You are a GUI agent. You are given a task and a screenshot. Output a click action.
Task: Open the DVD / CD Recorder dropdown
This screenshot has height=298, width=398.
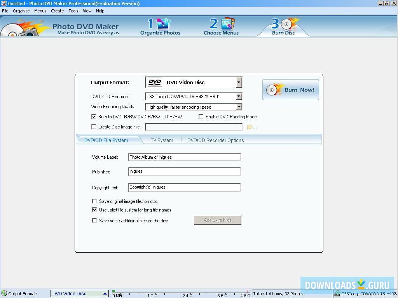pos(239,96)
